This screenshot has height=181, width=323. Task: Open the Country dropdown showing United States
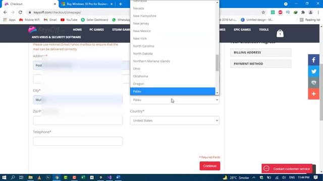[x=175, y=121]
